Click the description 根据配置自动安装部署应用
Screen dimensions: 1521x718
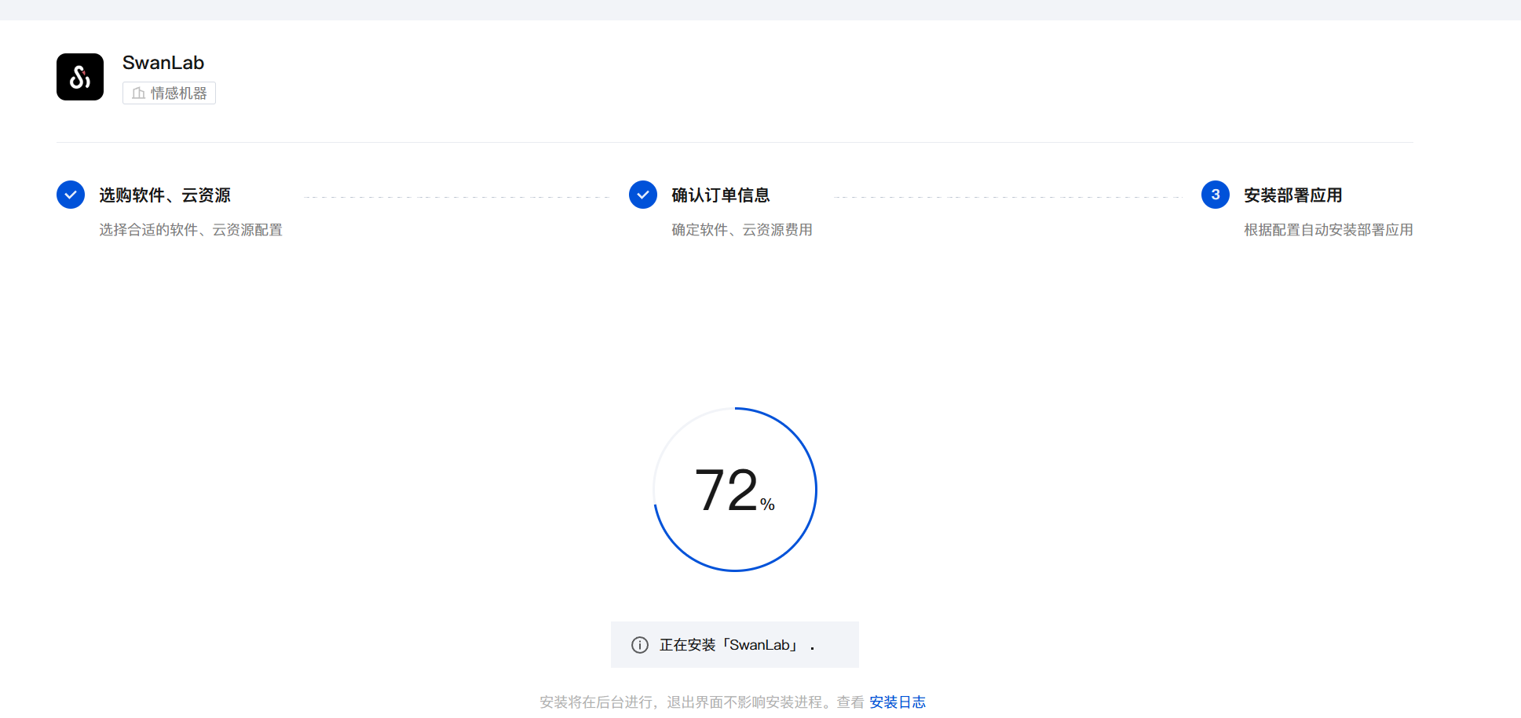(1329, 230)
